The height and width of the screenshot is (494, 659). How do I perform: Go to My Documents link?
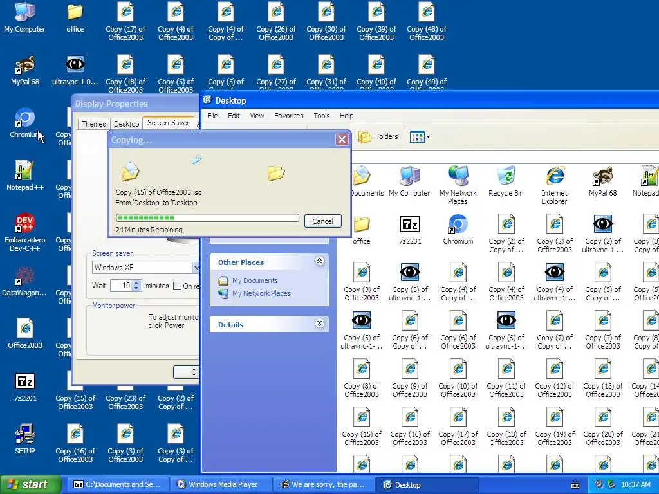(255, 280)
